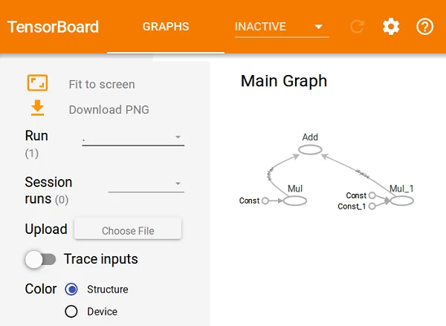Switch to the GRAPHS tab
Image resolution: width=446 pixels, height=326 pixels.
coord(166,27)
